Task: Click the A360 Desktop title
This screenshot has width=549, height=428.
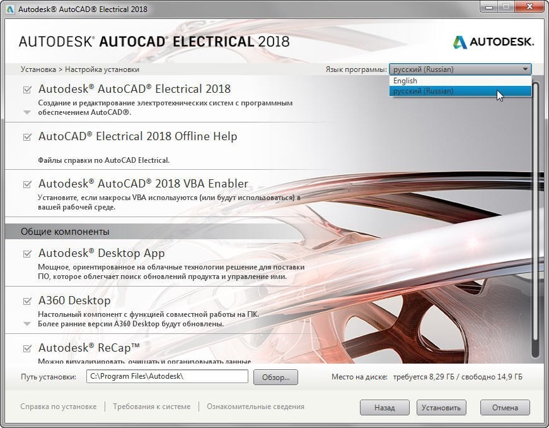Action: tap(74, 300)
